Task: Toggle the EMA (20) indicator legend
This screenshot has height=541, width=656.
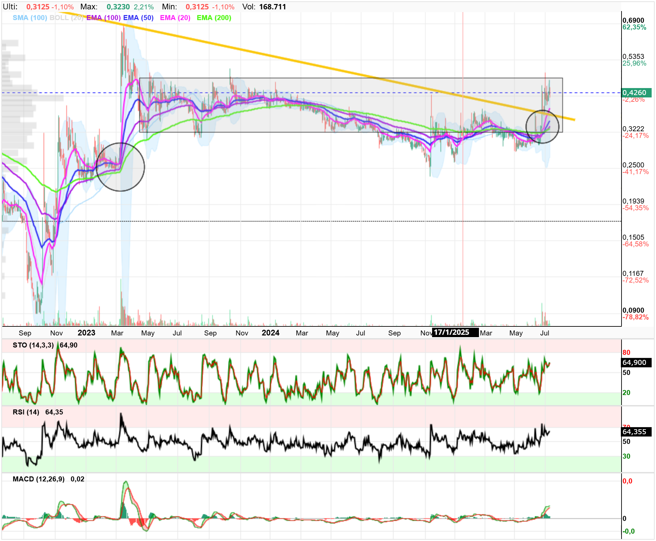Action: point(175,18)
